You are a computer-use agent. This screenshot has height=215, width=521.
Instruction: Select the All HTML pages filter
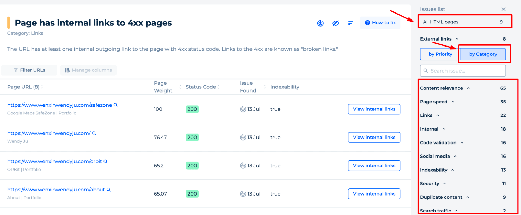pos(465,22)
